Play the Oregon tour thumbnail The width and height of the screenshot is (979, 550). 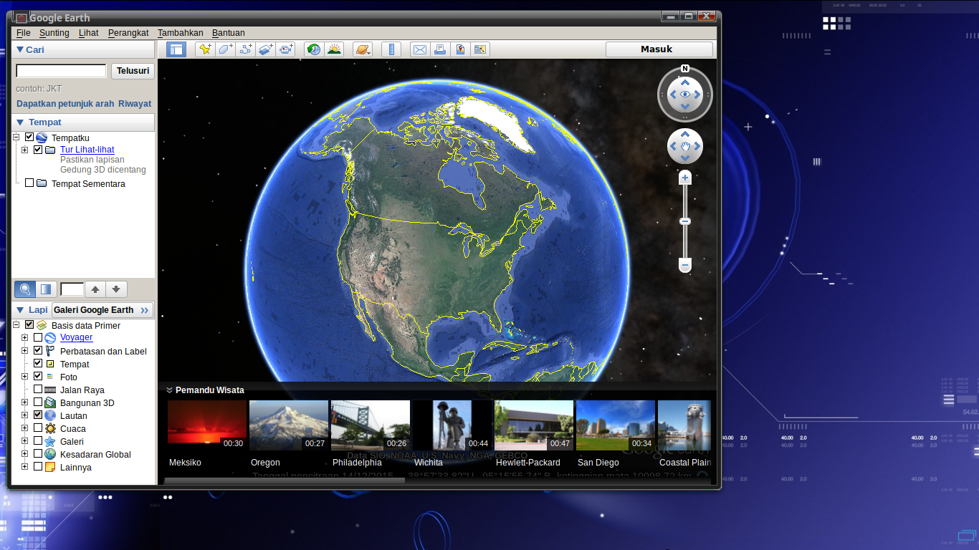[288, 425]
